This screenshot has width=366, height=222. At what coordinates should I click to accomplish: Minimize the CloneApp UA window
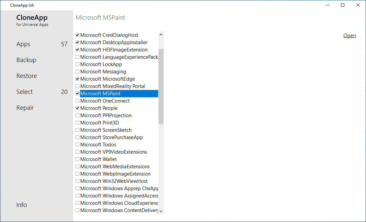tap(328, 5)
